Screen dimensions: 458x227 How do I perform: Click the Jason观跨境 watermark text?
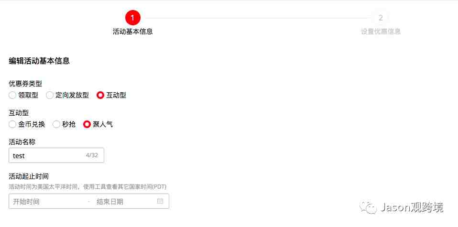(x=412, y=207)
